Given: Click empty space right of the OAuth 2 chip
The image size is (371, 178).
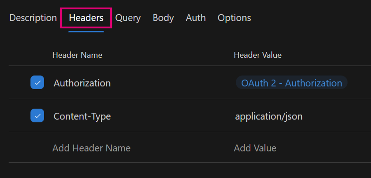Looking at the screenshot, I should 359,83.
